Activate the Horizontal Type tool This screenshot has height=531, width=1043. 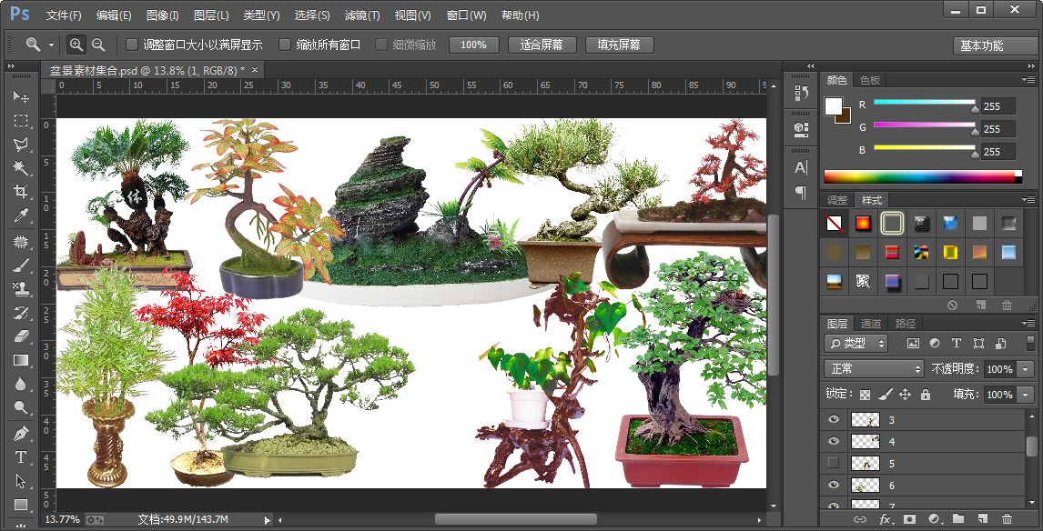point(21,457)
